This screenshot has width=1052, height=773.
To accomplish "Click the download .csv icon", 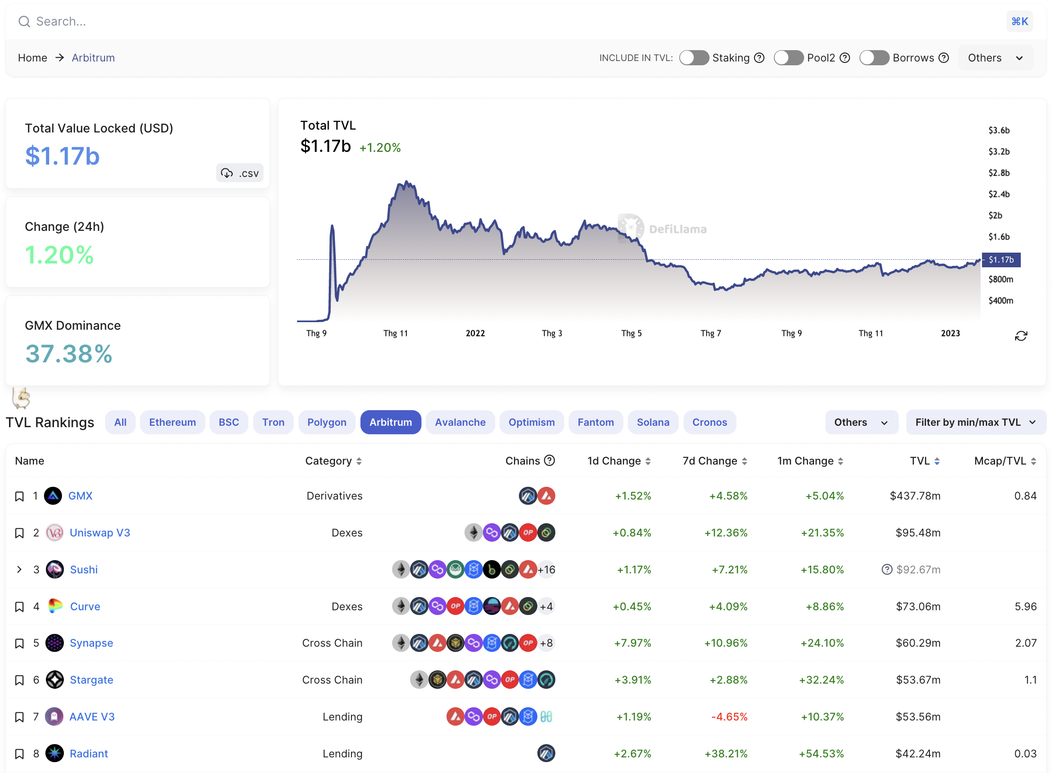I will [227, 173].
